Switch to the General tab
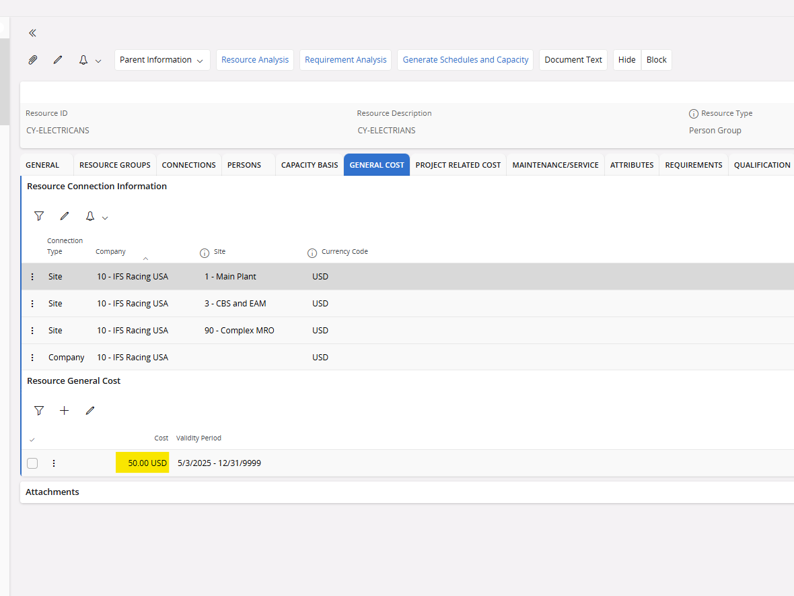The width and height of the screenshot is (794, 596). (x=42, y=165)
